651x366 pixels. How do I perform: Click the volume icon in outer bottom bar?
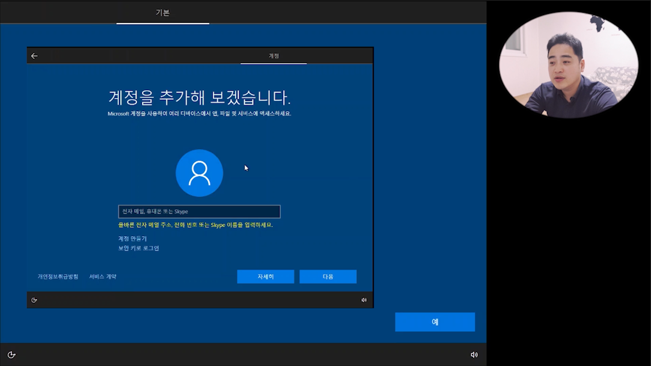coord(474,355)
